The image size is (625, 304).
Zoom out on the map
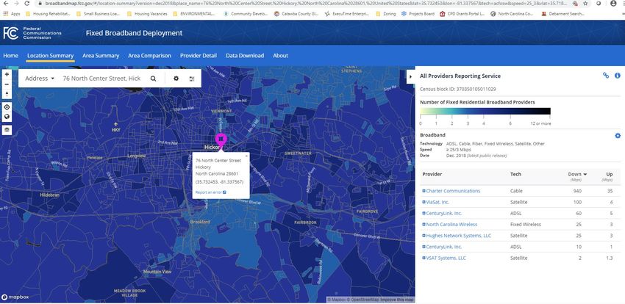(7, 84)
